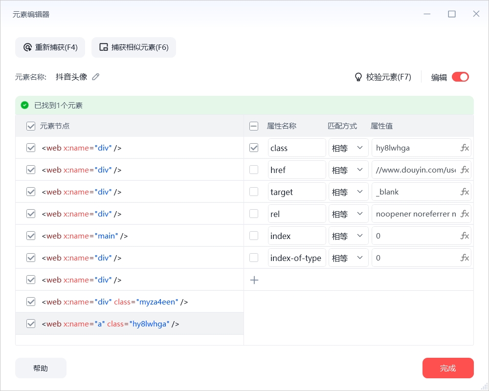Toggle the 编辑 switch off
The width and height of the screenshot is (489, 391).
(x=460, y=77)
